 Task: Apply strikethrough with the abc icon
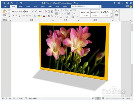[24, 16]
